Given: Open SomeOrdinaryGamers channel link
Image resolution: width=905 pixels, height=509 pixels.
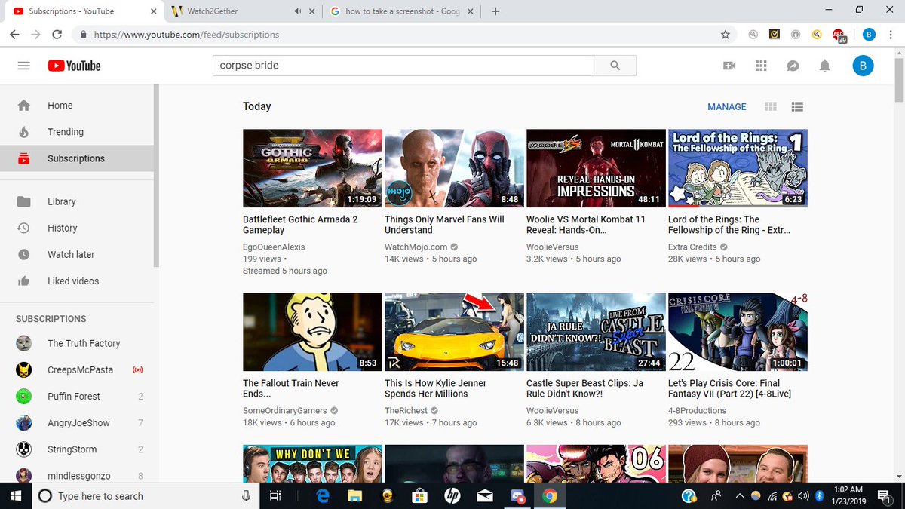Looking at the screenshot, I should [x=285, y=410].
